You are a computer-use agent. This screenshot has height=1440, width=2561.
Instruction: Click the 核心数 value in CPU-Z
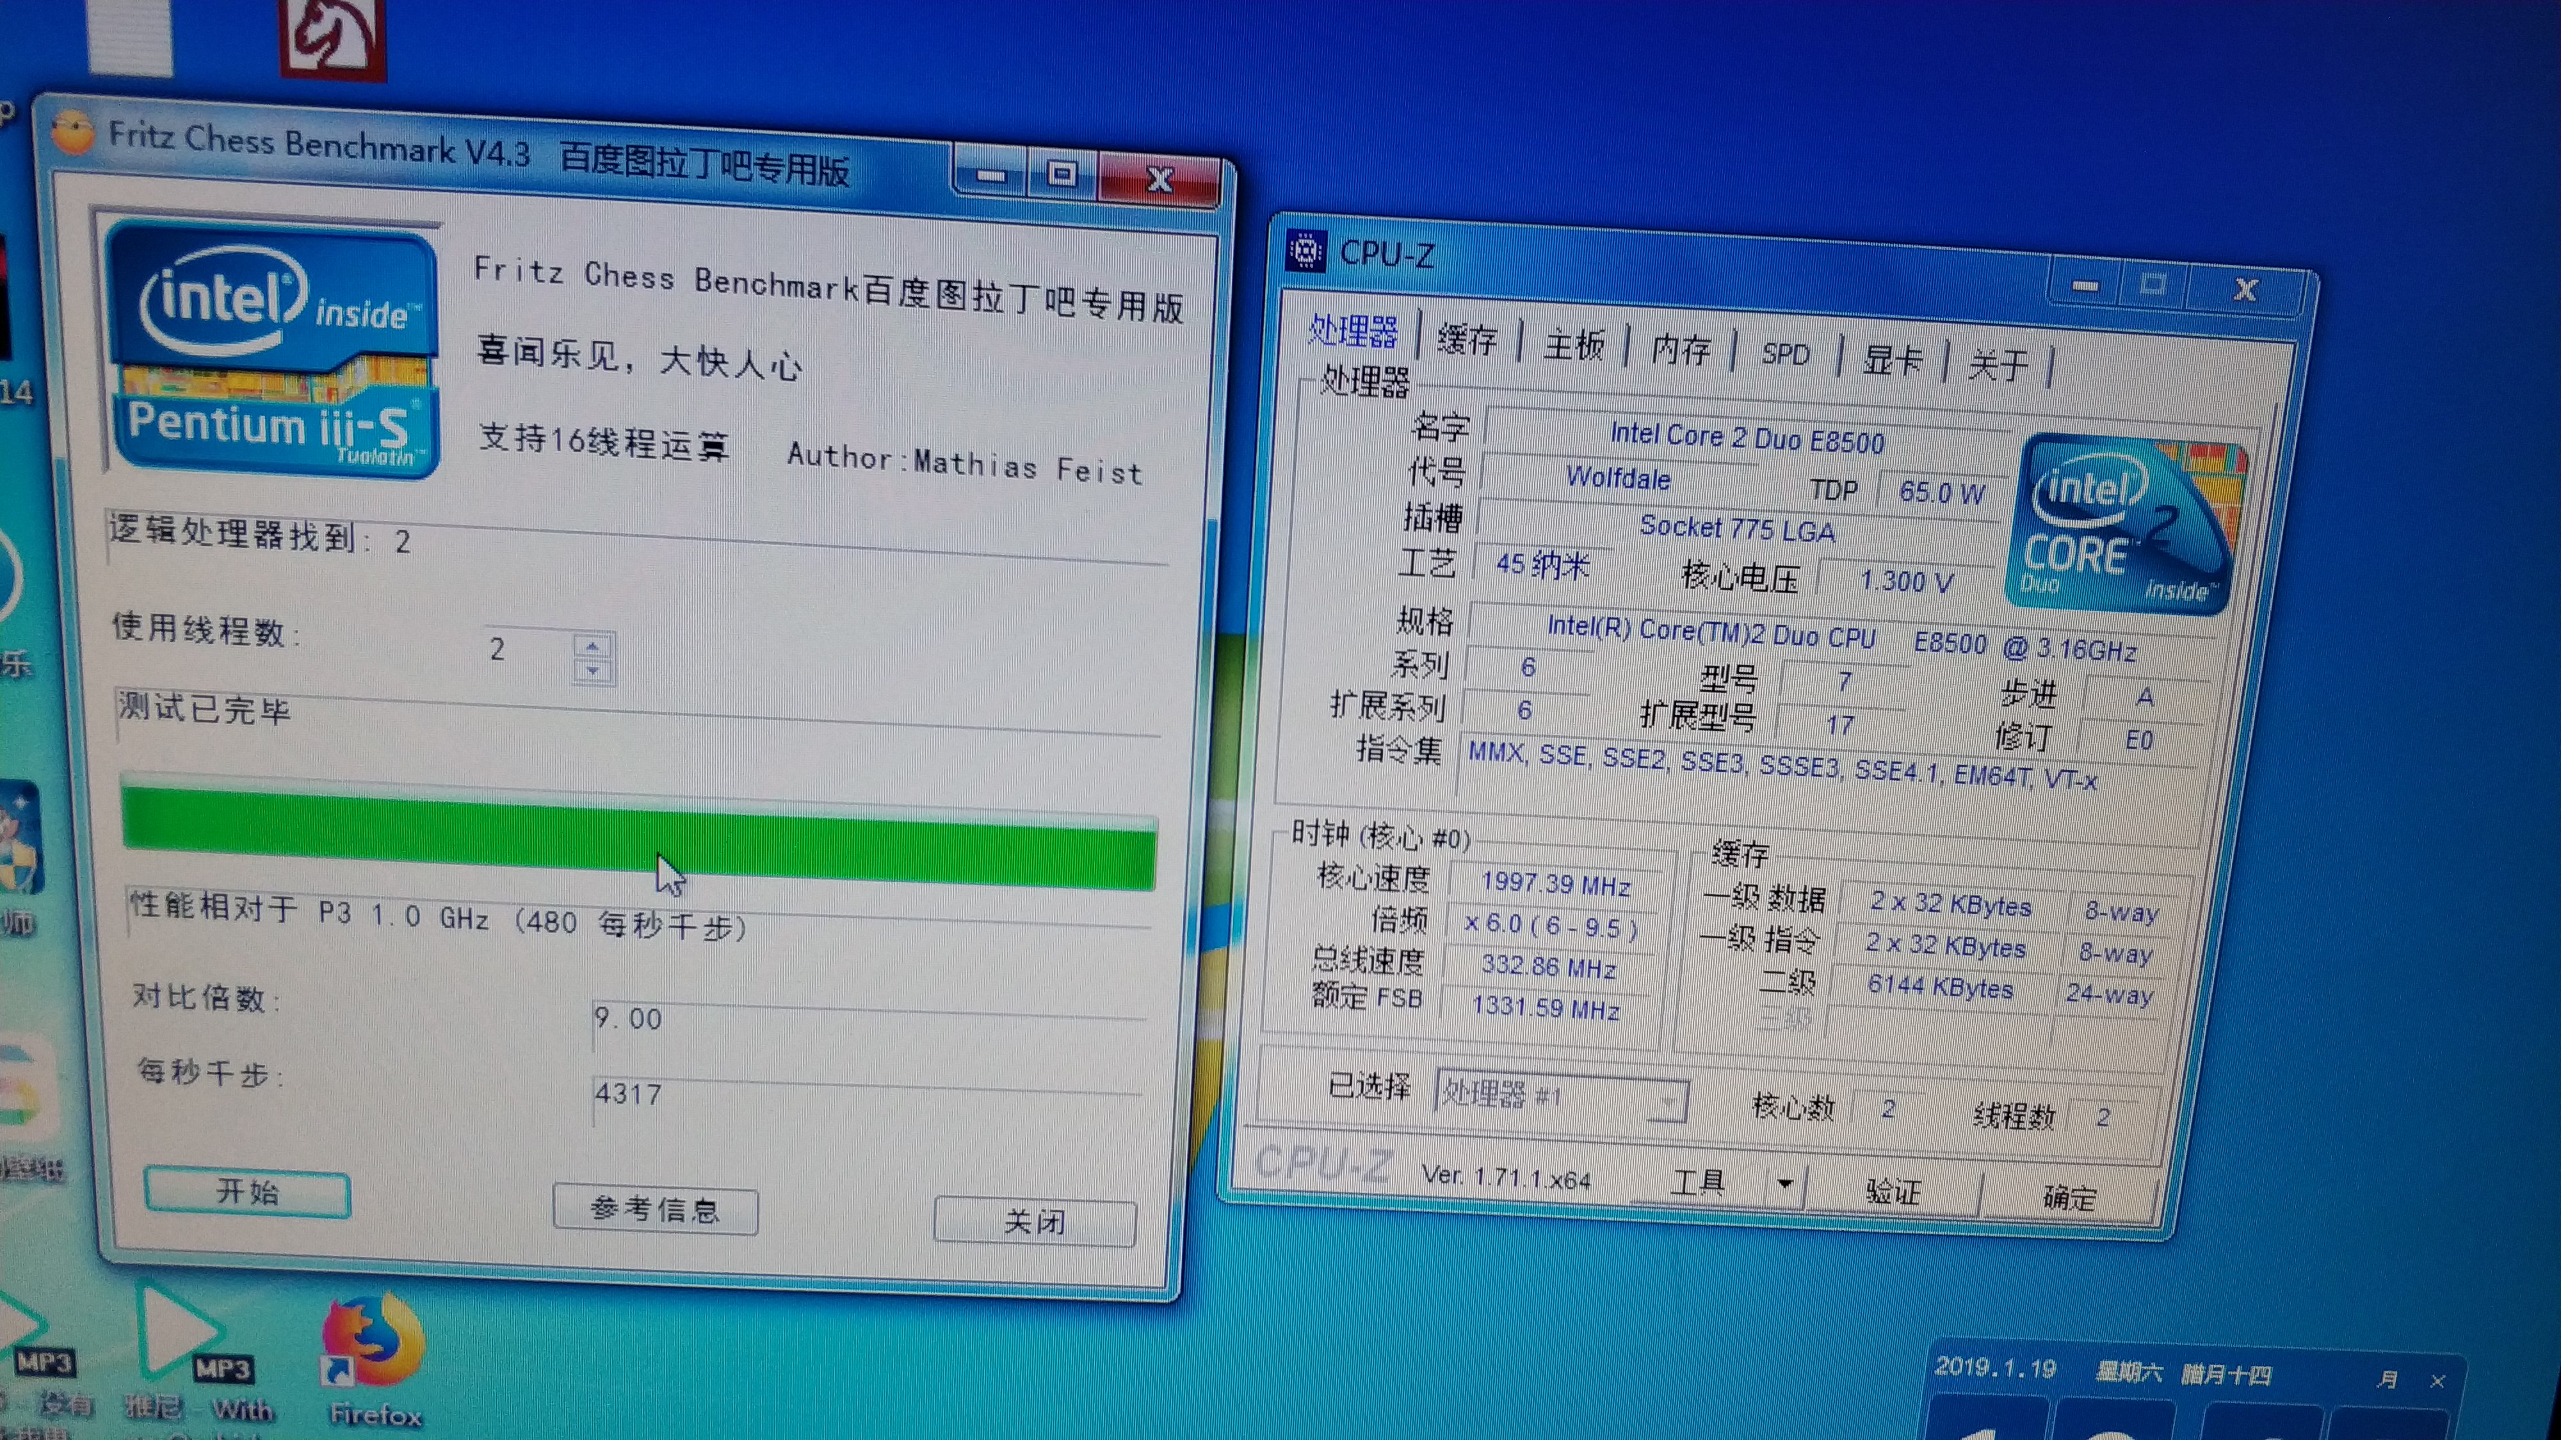point(1888,1109)
